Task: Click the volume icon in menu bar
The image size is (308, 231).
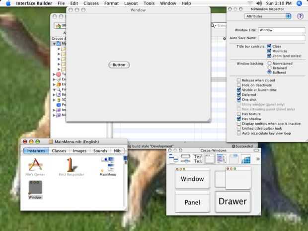Action: point(259,3)
